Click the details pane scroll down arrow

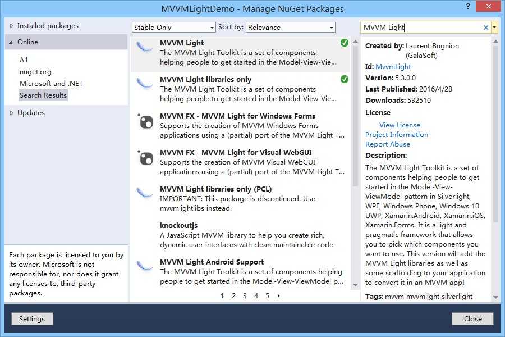[x=495, y=297]
